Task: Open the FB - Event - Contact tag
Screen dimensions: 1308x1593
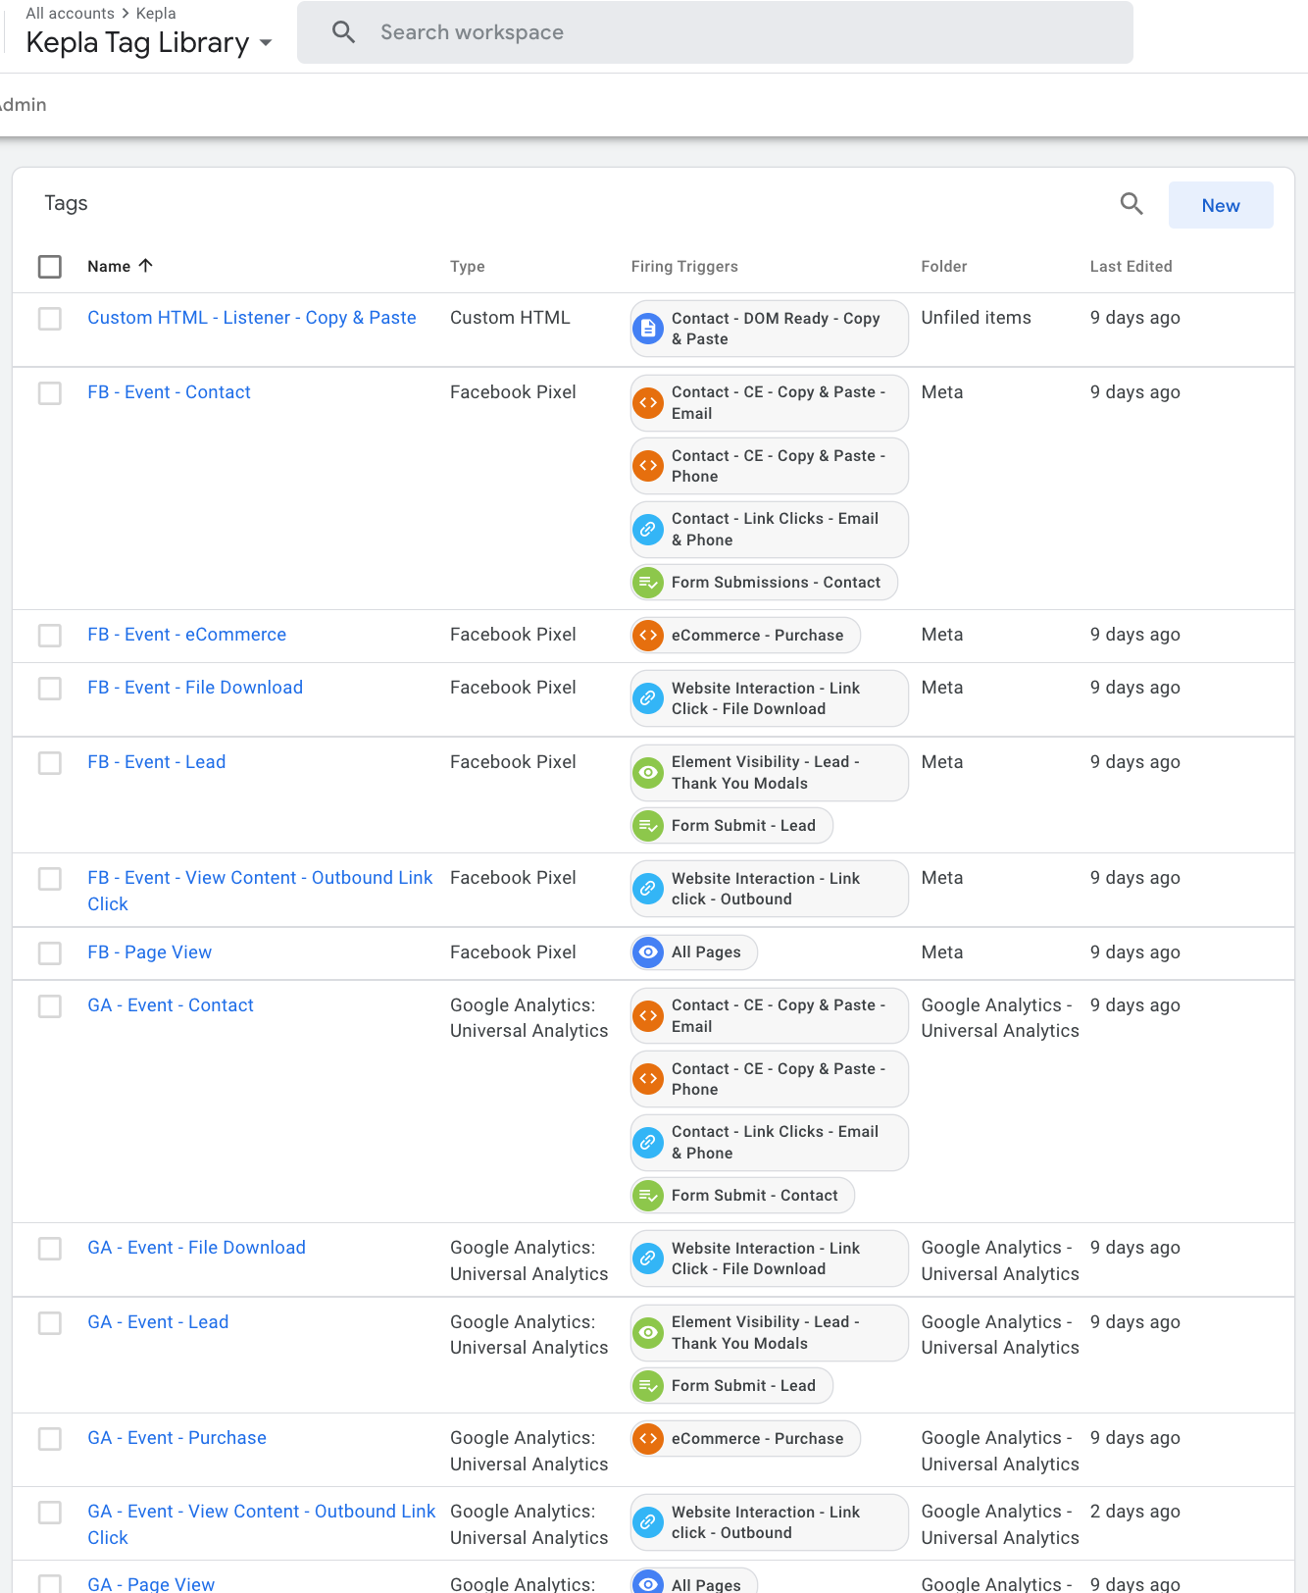Action: pos(169,392)
